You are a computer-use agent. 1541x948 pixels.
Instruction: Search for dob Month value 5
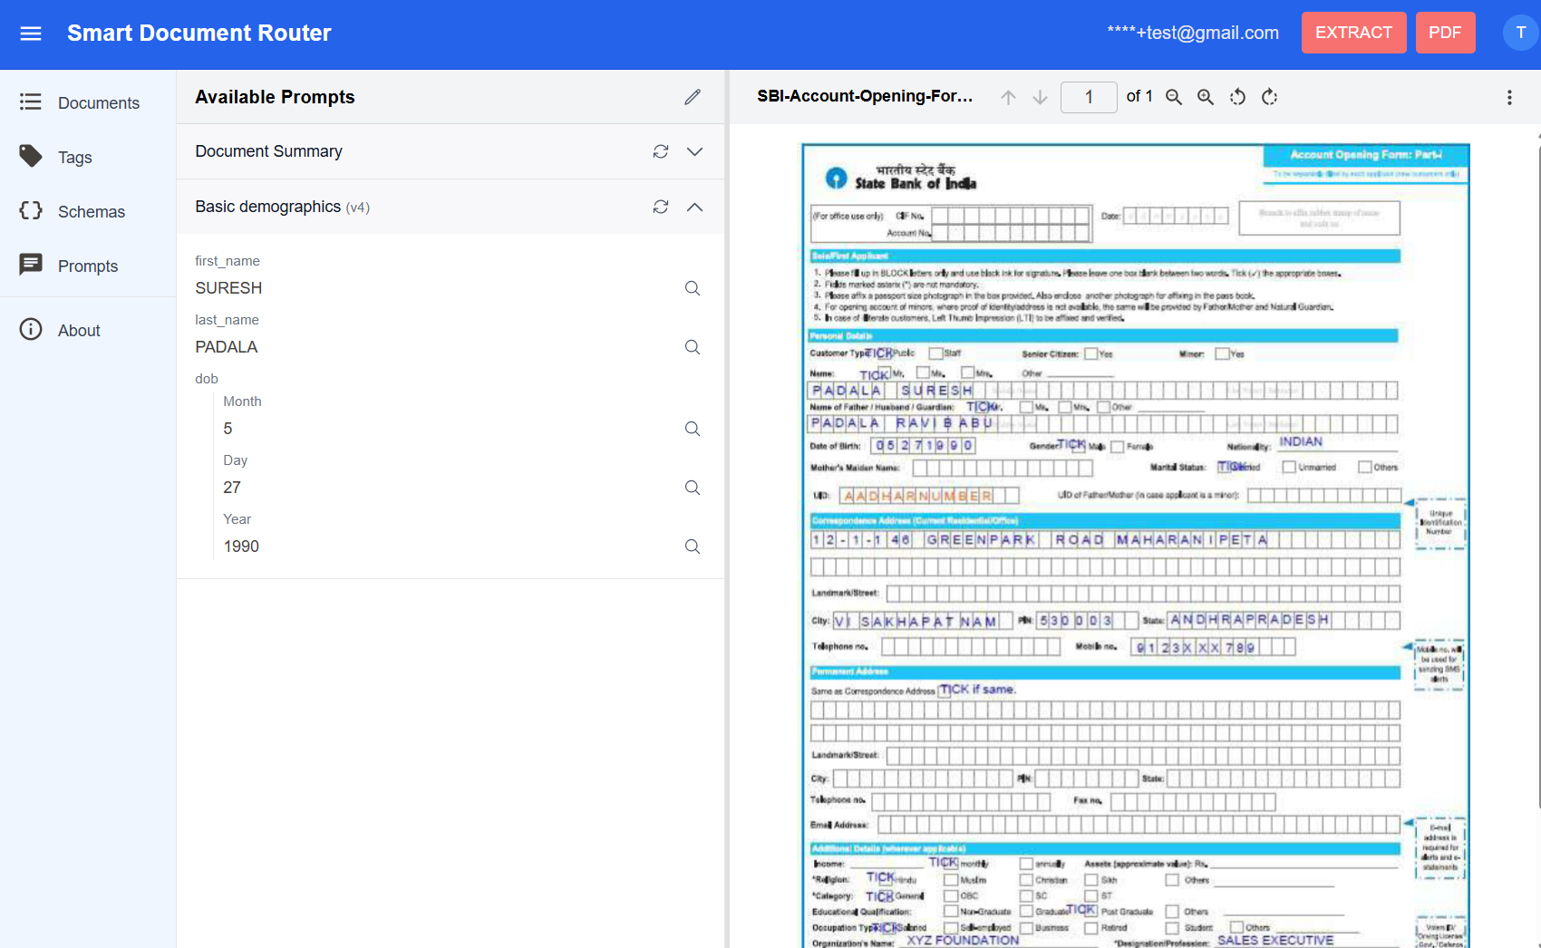tap(693, 429)
